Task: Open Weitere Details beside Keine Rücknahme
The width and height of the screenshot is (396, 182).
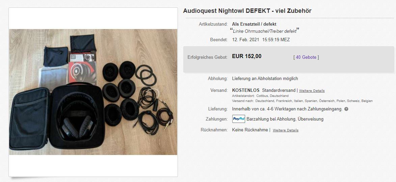Action: click(x=286, y=130)
